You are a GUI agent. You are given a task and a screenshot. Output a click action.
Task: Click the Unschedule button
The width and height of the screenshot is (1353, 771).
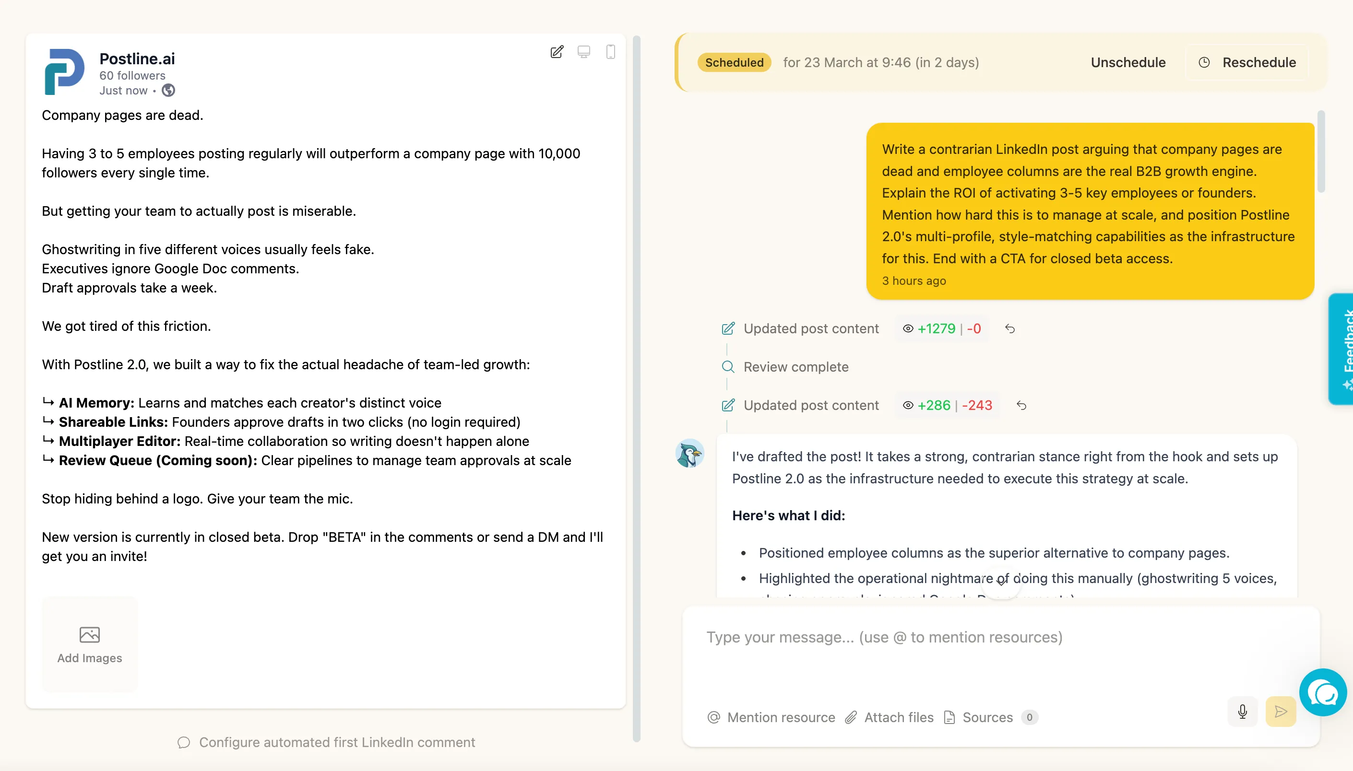coord(1128,62)
